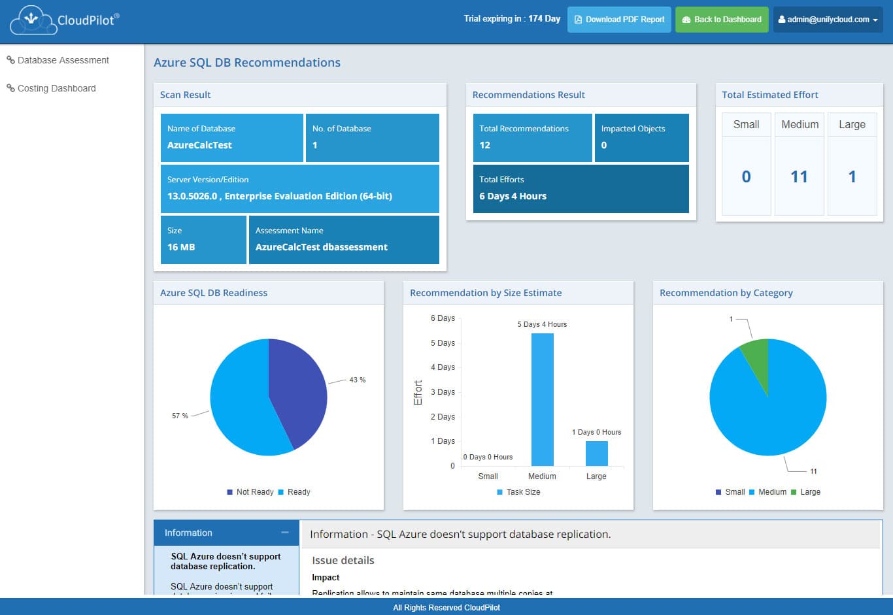Click the Recommendation by Category panel title
The image size is (893, 615).
726,293
